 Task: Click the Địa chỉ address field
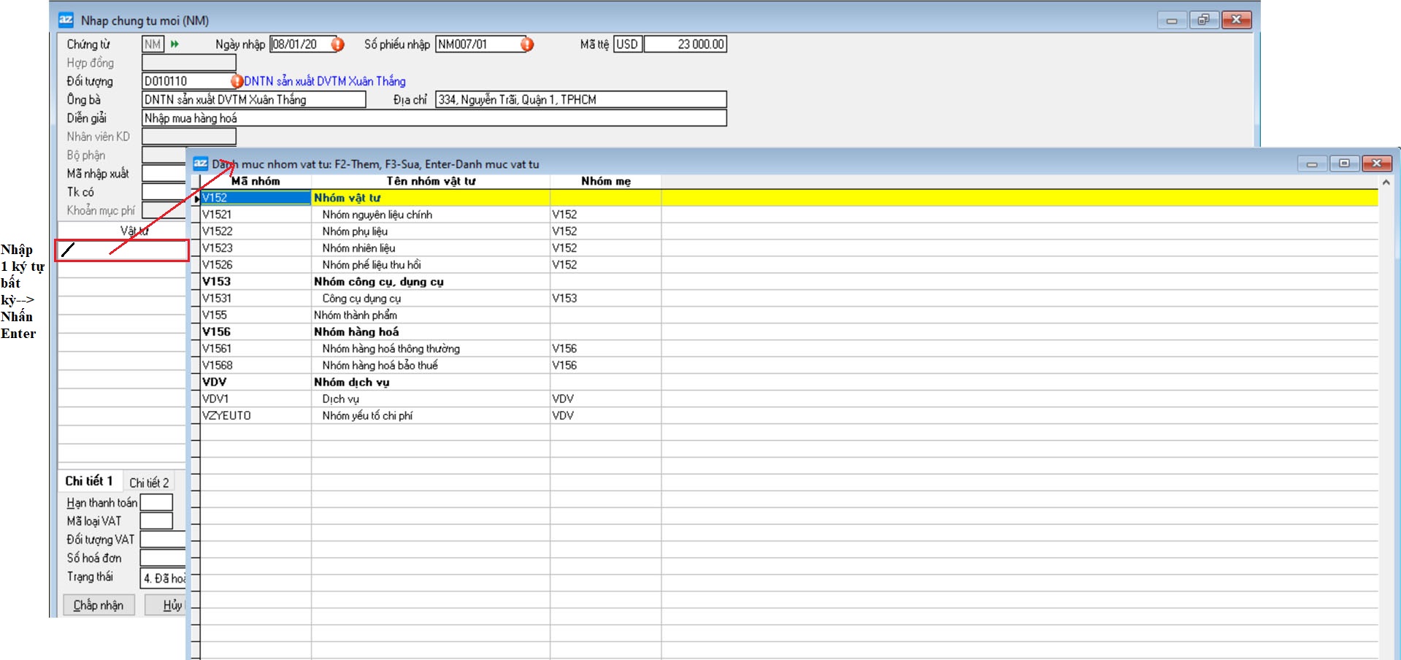[580, 100]
